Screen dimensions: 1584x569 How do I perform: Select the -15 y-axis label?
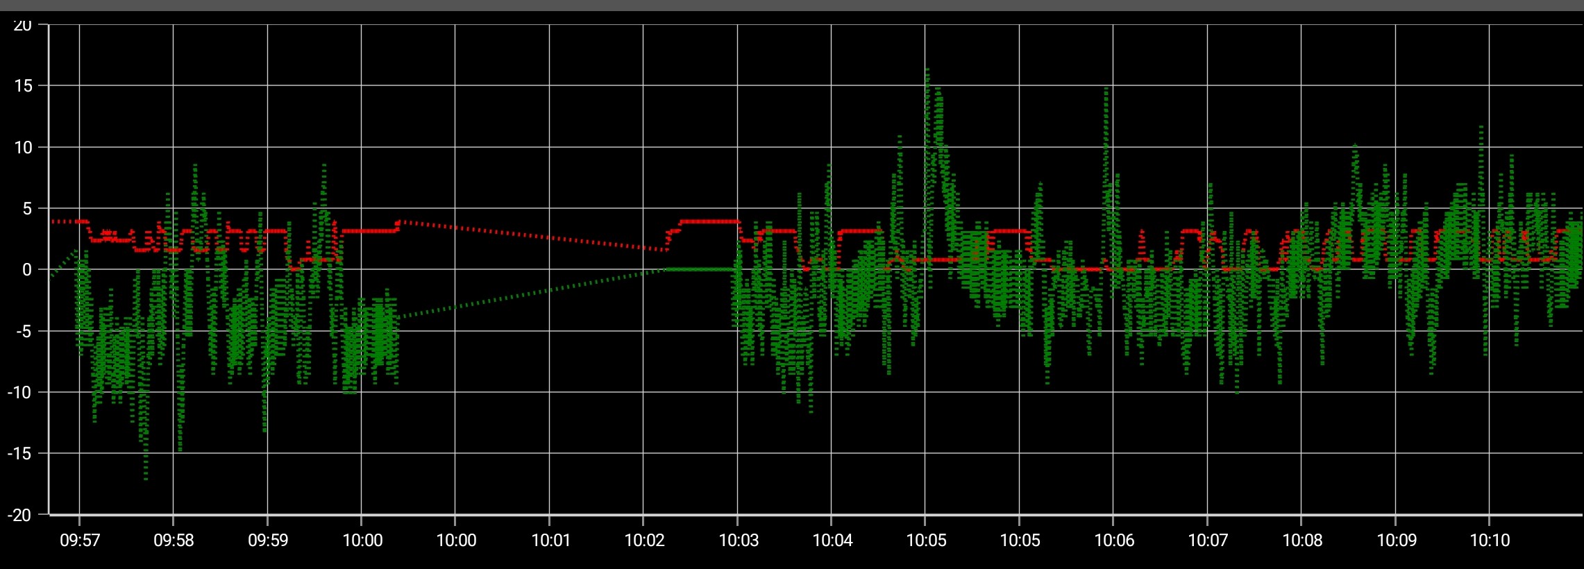tap(20, 454)
